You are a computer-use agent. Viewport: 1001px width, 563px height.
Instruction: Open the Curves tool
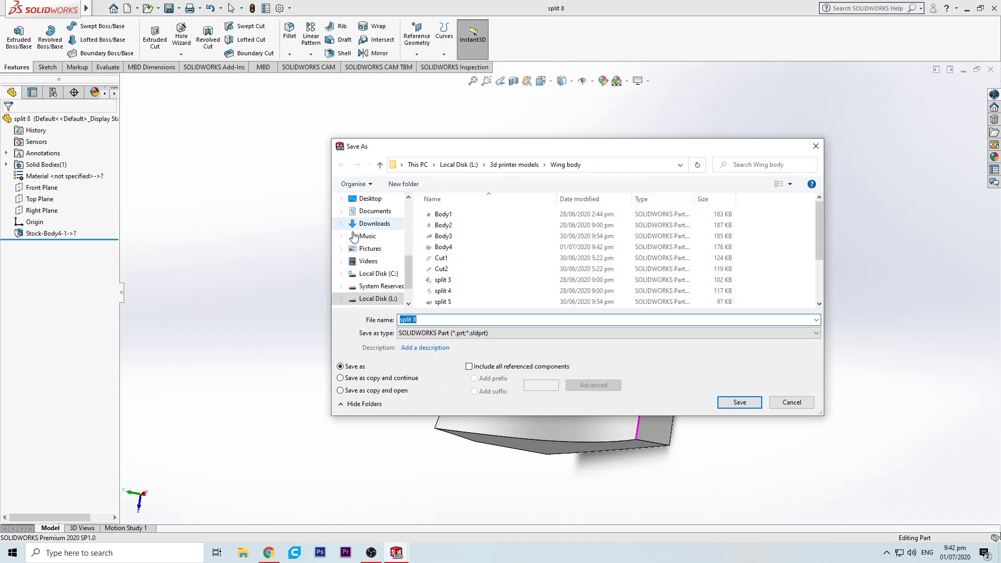(x=444, y=31)
